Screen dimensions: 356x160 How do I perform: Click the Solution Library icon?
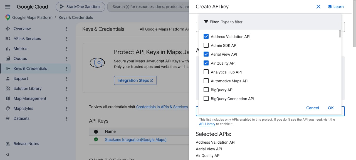coord(8,88)
